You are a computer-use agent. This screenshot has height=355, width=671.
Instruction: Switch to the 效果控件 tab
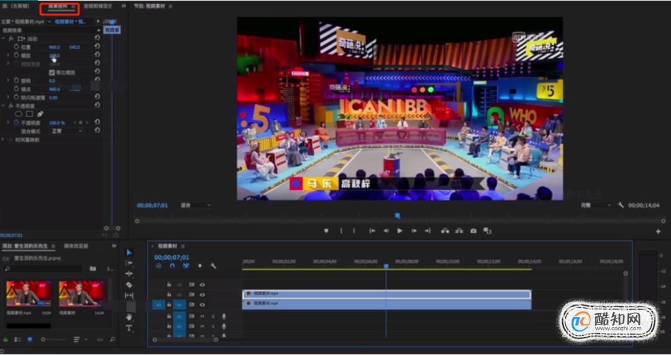coord(58,6)
